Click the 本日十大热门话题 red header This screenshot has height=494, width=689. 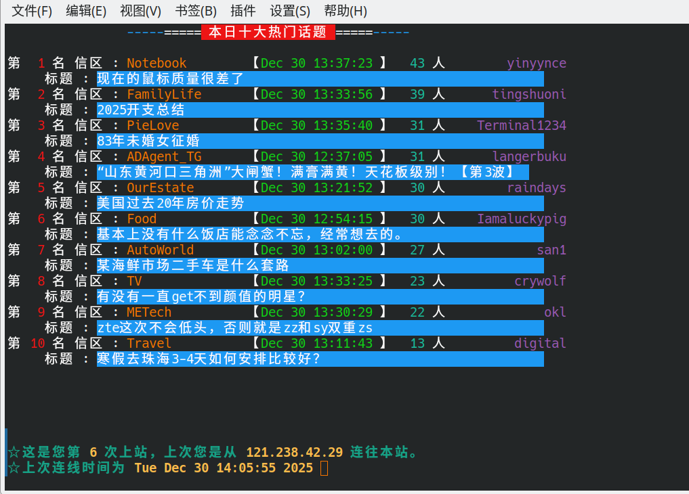pyautogui.click(x=268, y=32)
